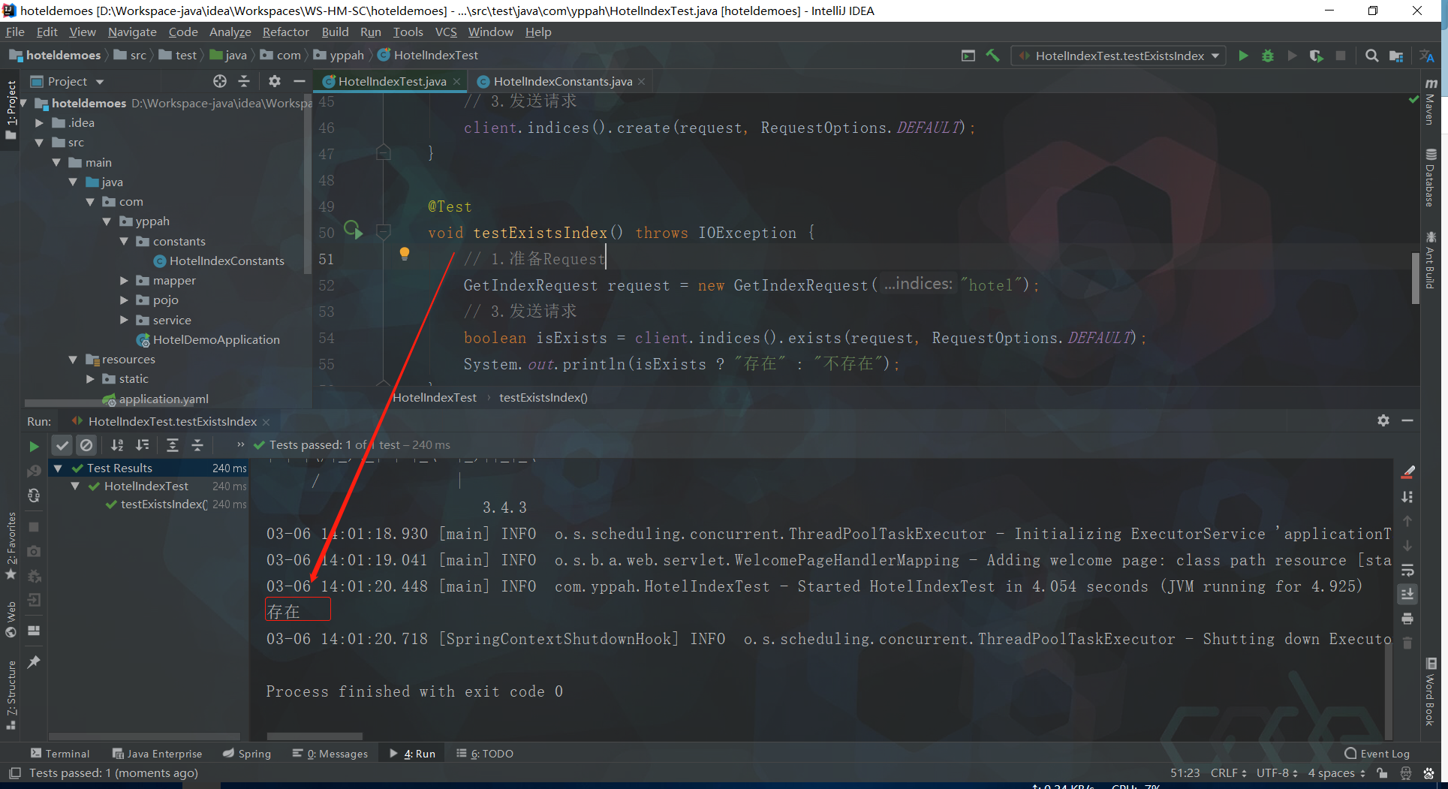Image resolution: width=1448 pixels, height=789 pixels.
Task: Expand the mapper package
Action: tap(124, 281)
